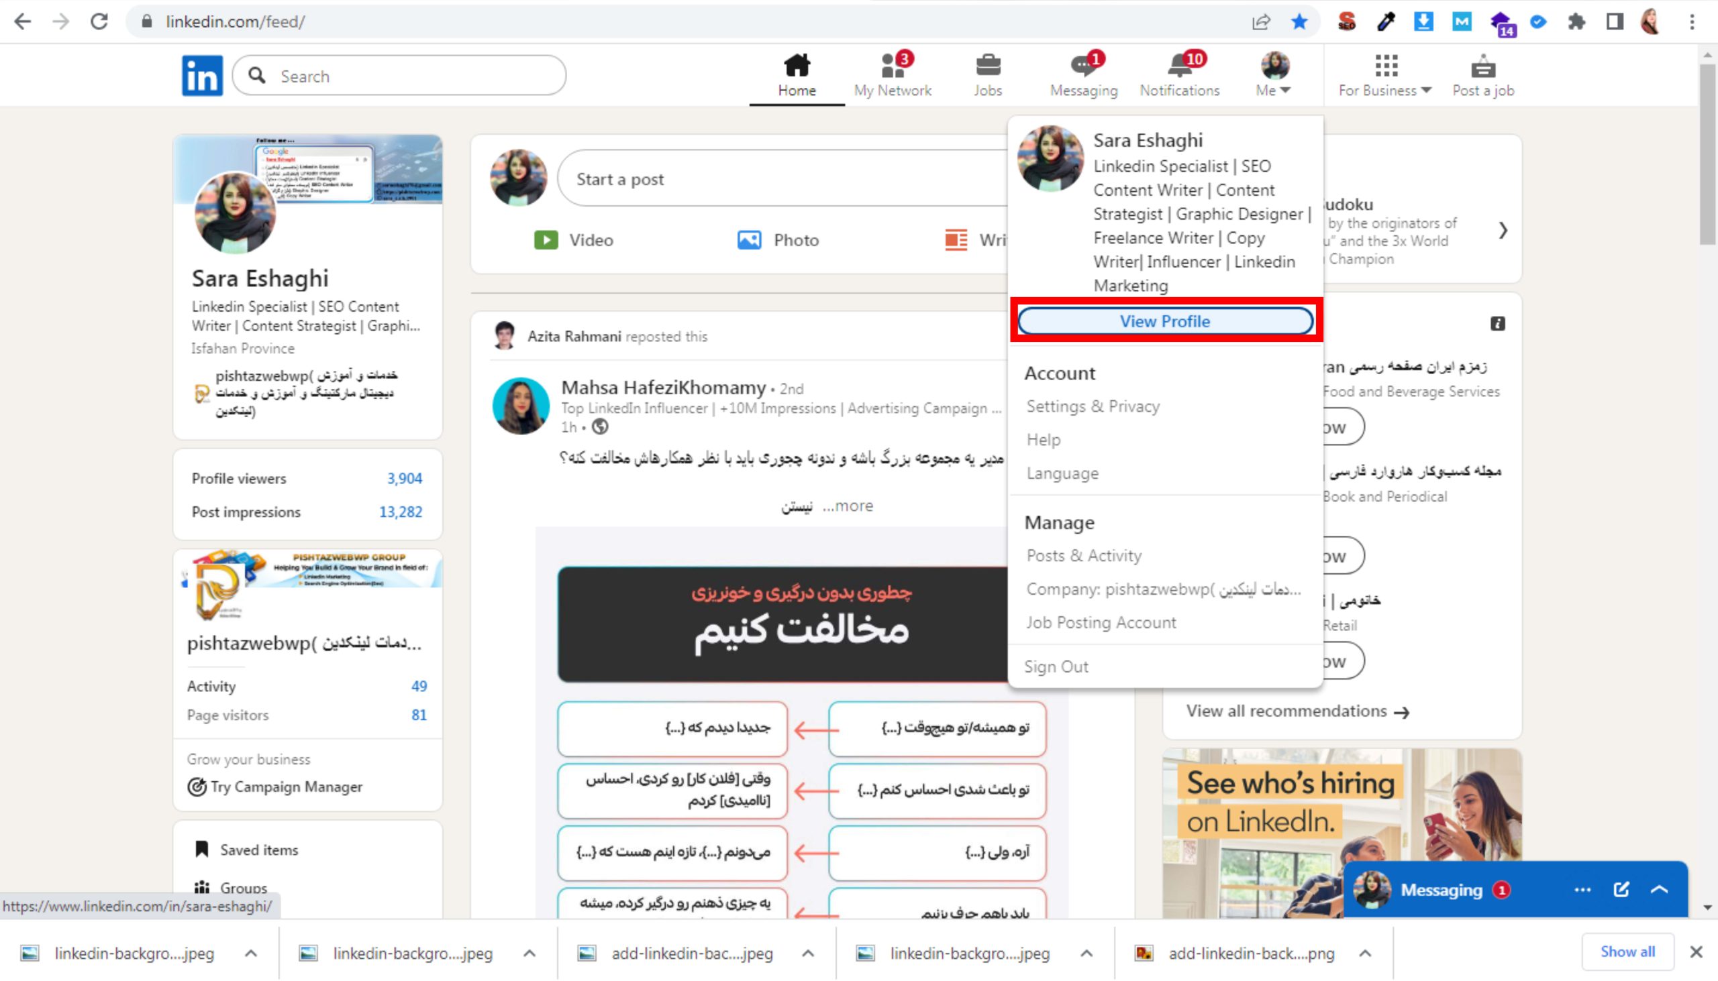
Task: Open the Jobs section
Action: (987, 73)
